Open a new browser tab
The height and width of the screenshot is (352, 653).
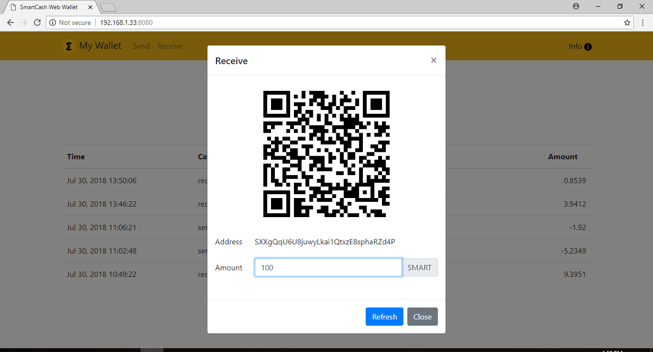108,7
